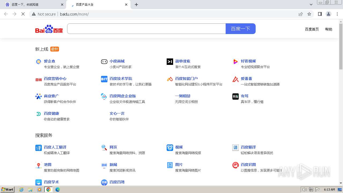Open Microsoft Edge from taskbar
This screenshot has width=343, height=193.
click(x=58, y=190)
